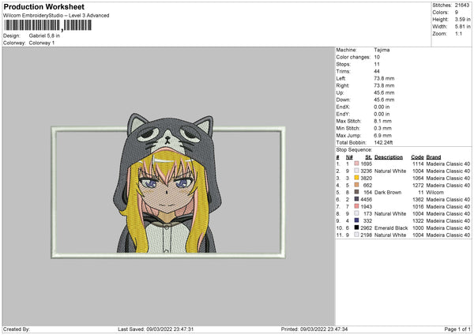Click the "Brand" column header
474x335 pixels.
[x=434, y=157]
